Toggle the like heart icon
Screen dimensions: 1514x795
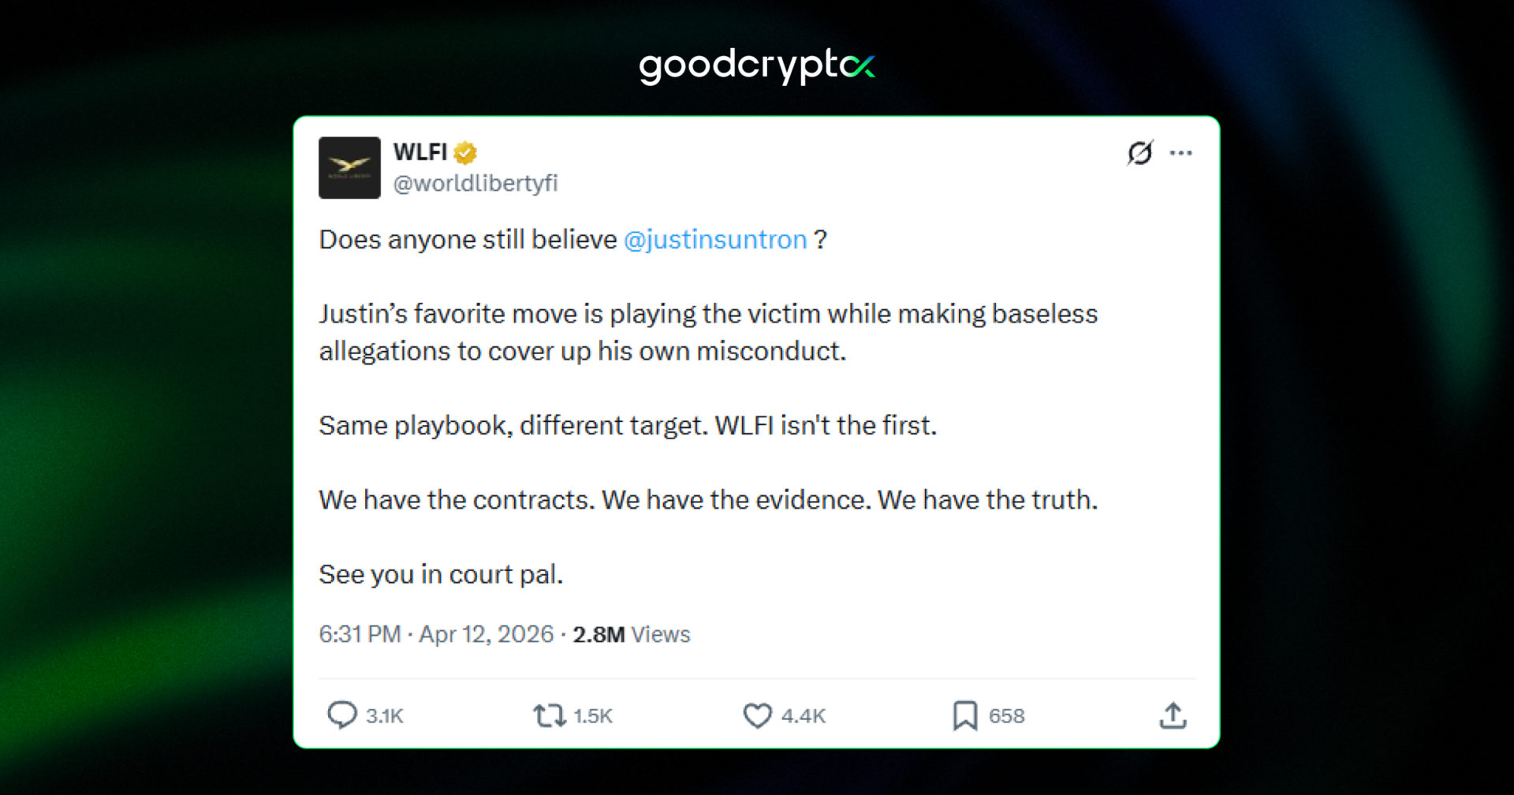pyautogui.click(x=757, y=715)
